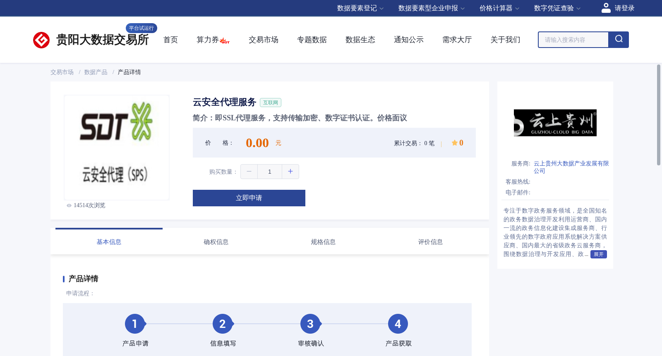Click step 3 circle 审核确认
The width and height of the screenshot is (662, 356).
pyautogui.click(x=310, y=324)
